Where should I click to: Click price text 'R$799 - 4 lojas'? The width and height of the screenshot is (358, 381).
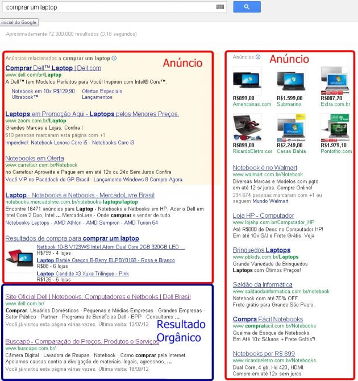pyautogui.click(x=53, y=253)
